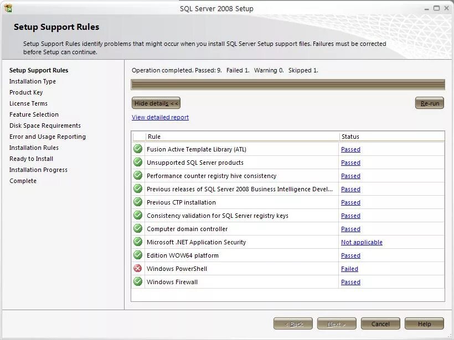
Task: Click the Fusion Active Template Library (ATL) rule name
Action: (x=197, y=149)
